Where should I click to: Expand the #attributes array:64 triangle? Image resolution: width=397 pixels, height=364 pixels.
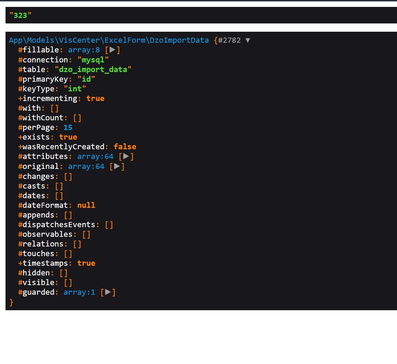coord(126,156)
